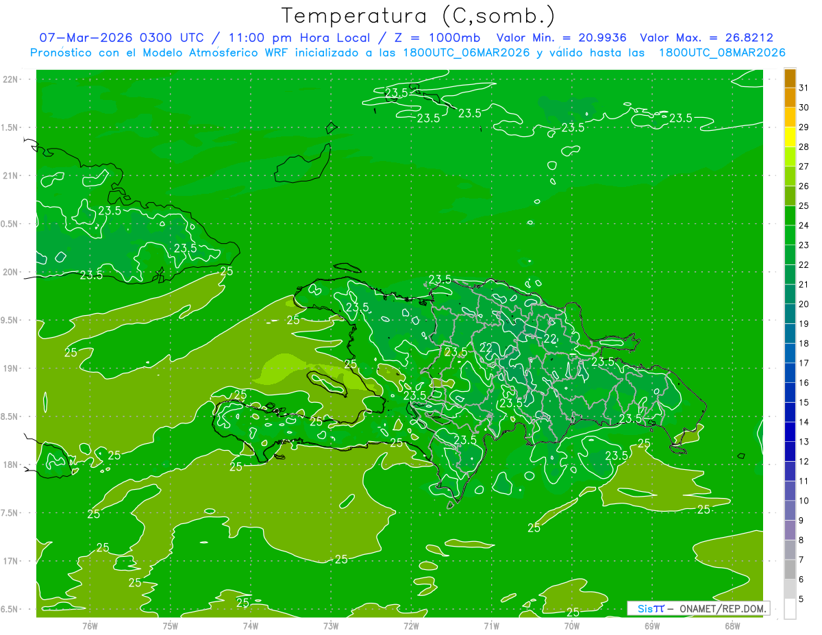Click the color scale label "31"
Viewport: 822px width, 635px height.
pyautogui.click(x=804, y=88)
